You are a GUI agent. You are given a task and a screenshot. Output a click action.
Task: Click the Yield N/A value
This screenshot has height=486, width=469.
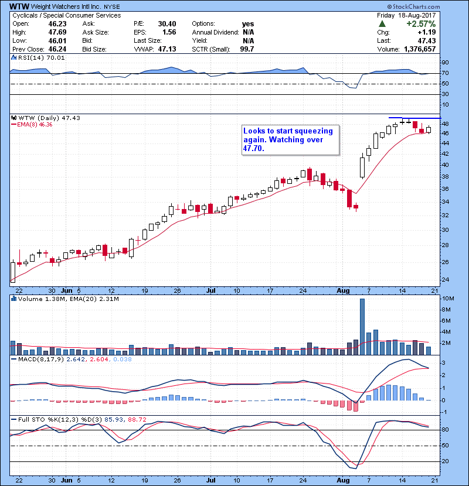(249, 40)
